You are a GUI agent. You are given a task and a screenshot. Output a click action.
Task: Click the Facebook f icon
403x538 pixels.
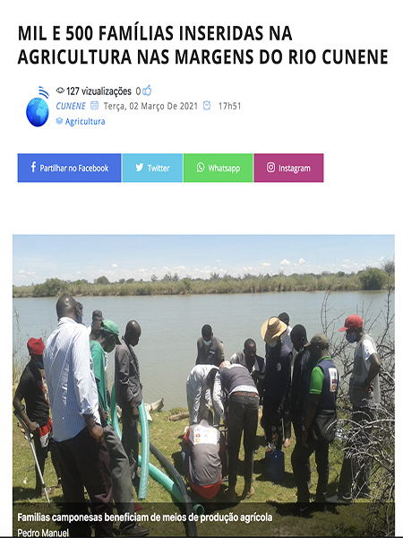tap(33, 167)
